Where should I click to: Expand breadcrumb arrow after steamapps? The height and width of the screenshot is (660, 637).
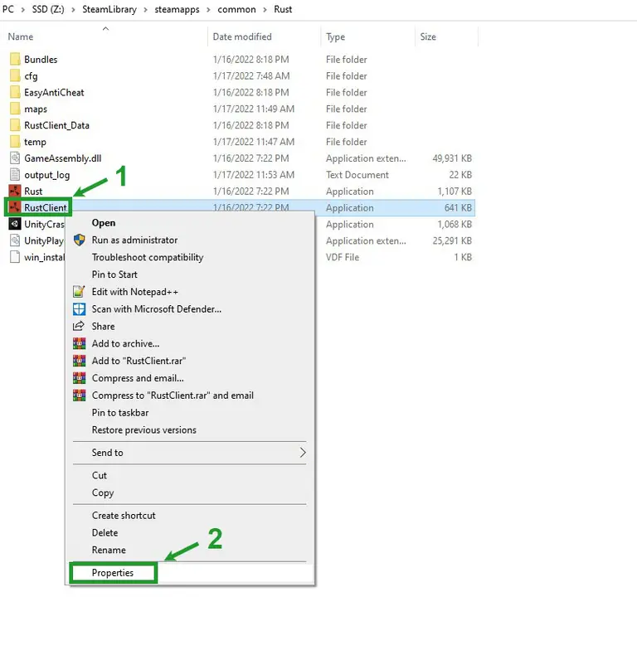(x=208, y=10)
